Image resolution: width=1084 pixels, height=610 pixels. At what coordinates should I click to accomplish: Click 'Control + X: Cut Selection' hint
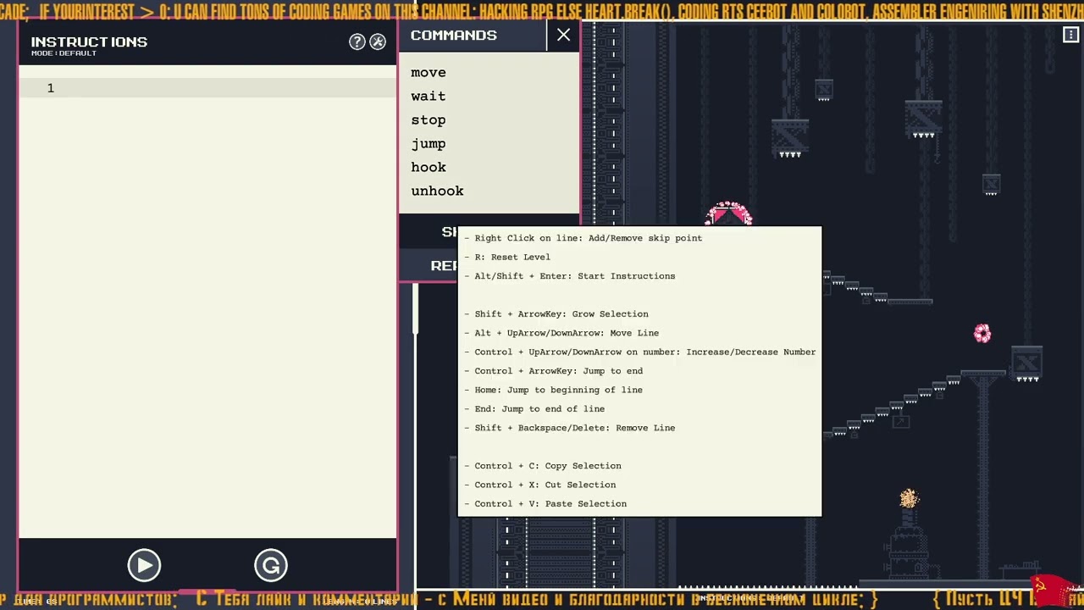click(540, 485)
